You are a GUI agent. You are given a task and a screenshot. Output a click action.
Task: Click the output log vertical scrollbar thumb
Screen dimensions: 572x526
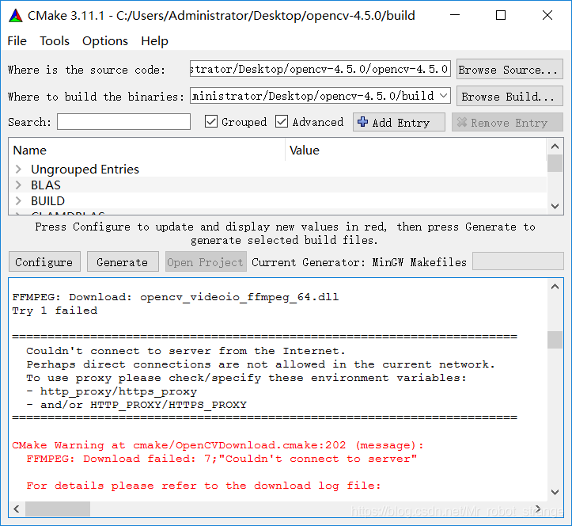coord(555,340)
